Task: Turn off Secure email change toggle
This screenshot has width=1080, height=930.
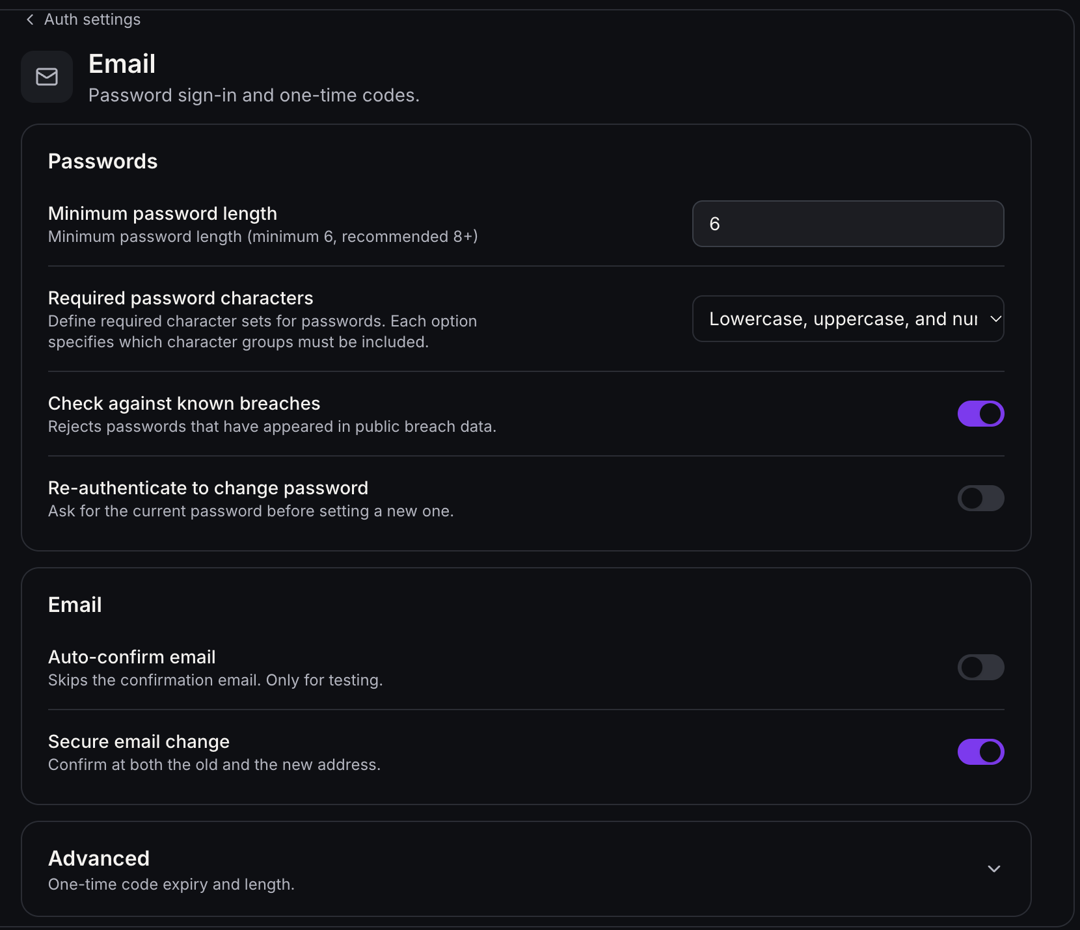Action: coord(980,752)
